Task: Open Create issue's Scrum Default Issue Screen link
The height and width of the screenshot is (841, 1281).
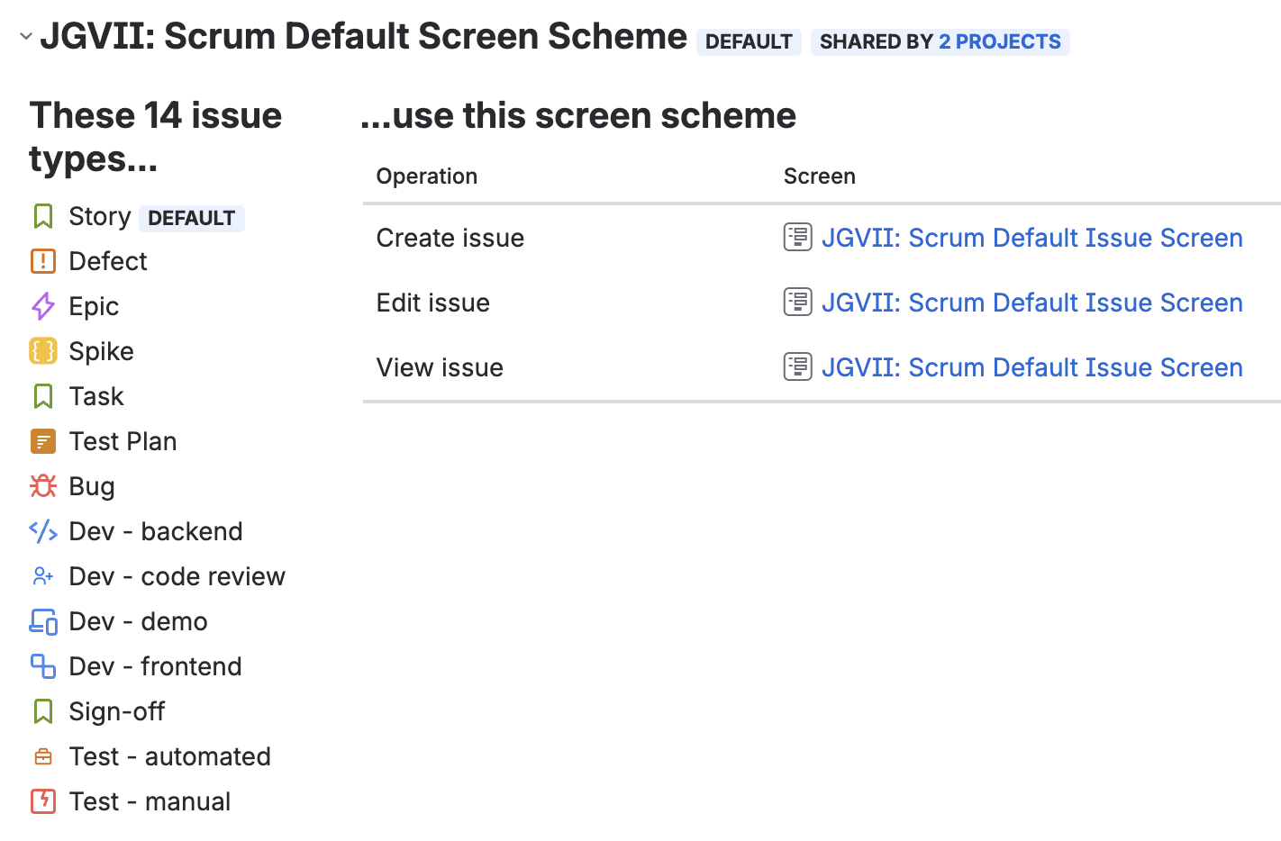Action: 1032,238
